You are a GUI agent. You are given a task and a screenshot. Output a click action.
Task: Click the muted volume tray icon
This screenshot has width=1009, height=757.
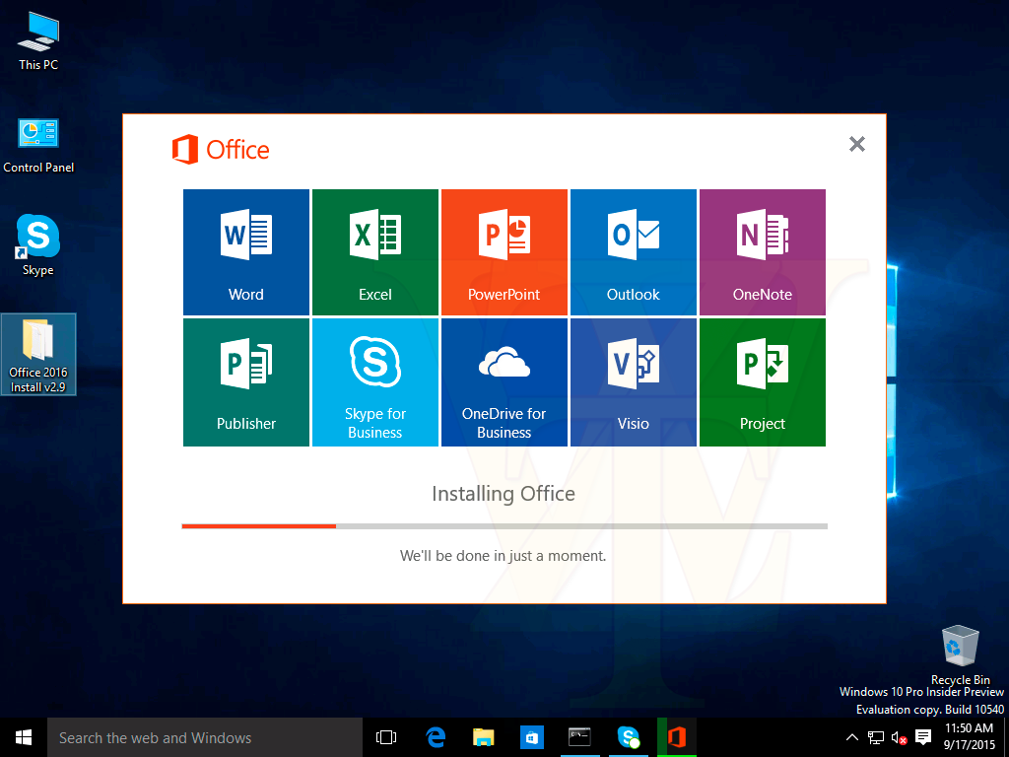point(899,737)
